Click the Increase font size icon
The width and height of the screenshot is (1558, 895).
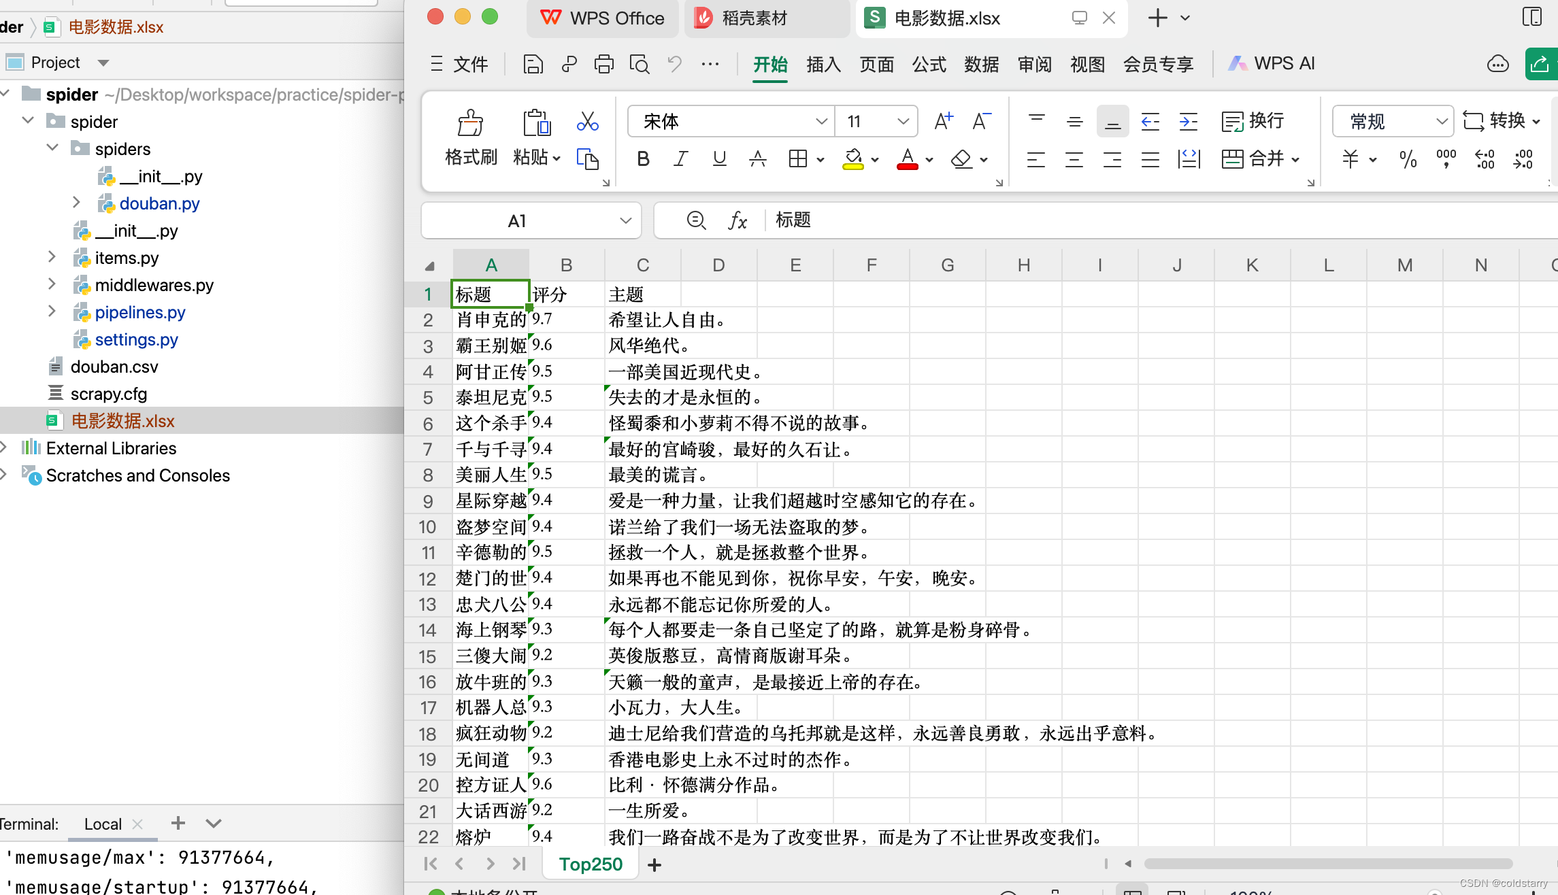[x=943, y=122]
